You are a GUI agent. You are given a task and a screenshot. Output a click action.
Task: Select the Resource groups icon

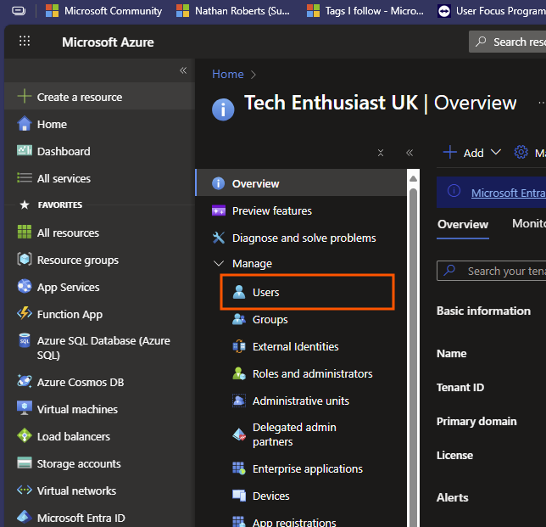tap(24, 260)
